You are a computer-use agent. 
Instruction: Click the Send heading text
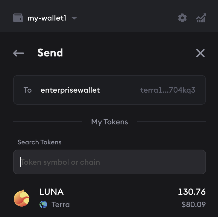pos(50,53)
